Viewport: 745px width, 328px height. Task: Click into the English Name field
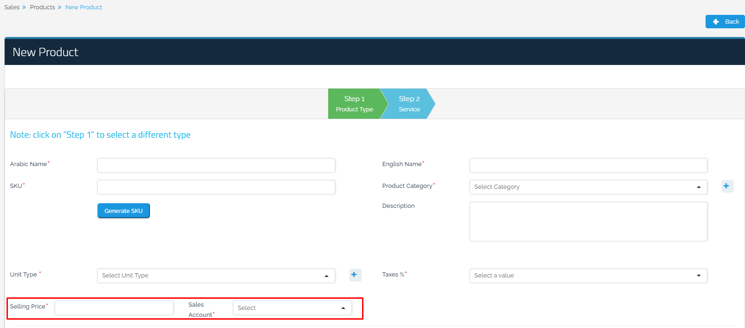tap(588, 165)
